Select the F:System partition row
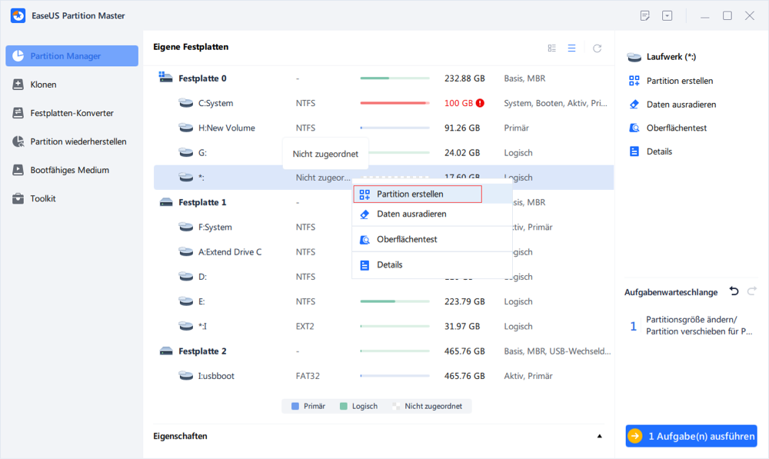This screenshot has height=459, width=769. [x=384, y=228]
